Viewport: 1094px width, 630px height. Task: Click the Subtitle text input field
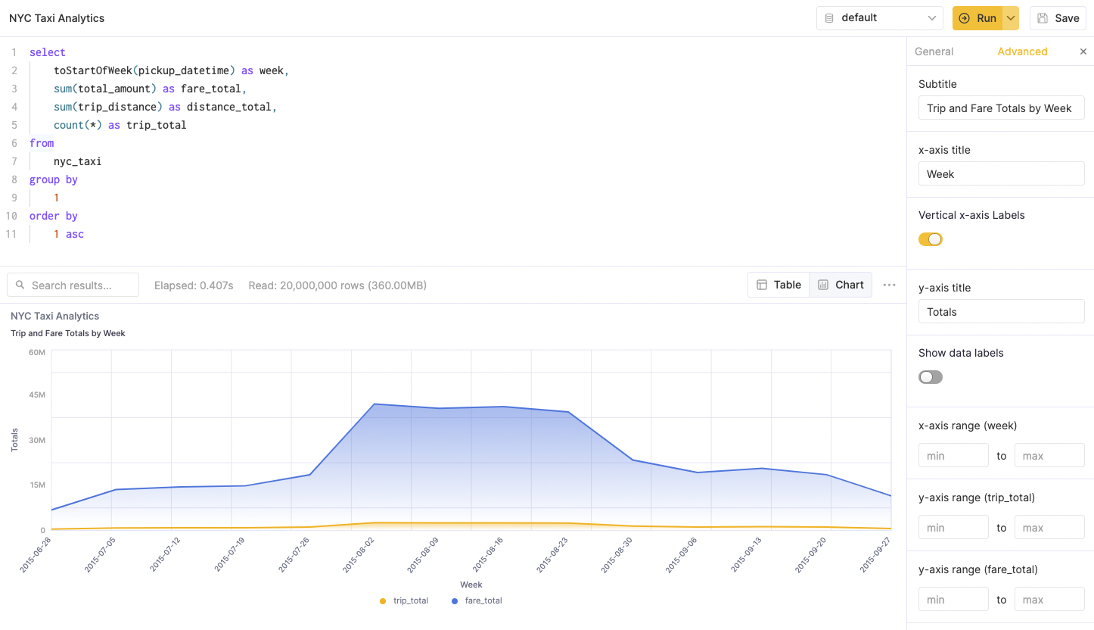click(1001, 108)
